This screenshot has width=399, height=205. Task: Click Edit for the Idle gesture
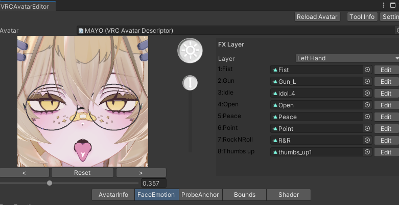coord(386,93)
